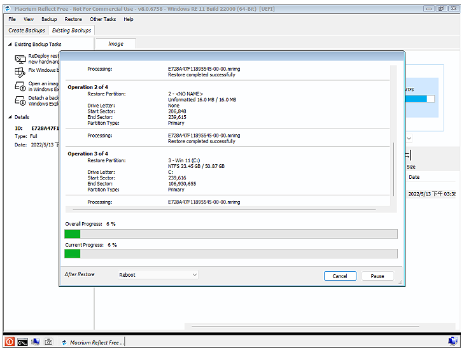This screenshot has height=350, width=464.
Task: Collapse the Existing Backup Tasks section
Action: (10, 44)
